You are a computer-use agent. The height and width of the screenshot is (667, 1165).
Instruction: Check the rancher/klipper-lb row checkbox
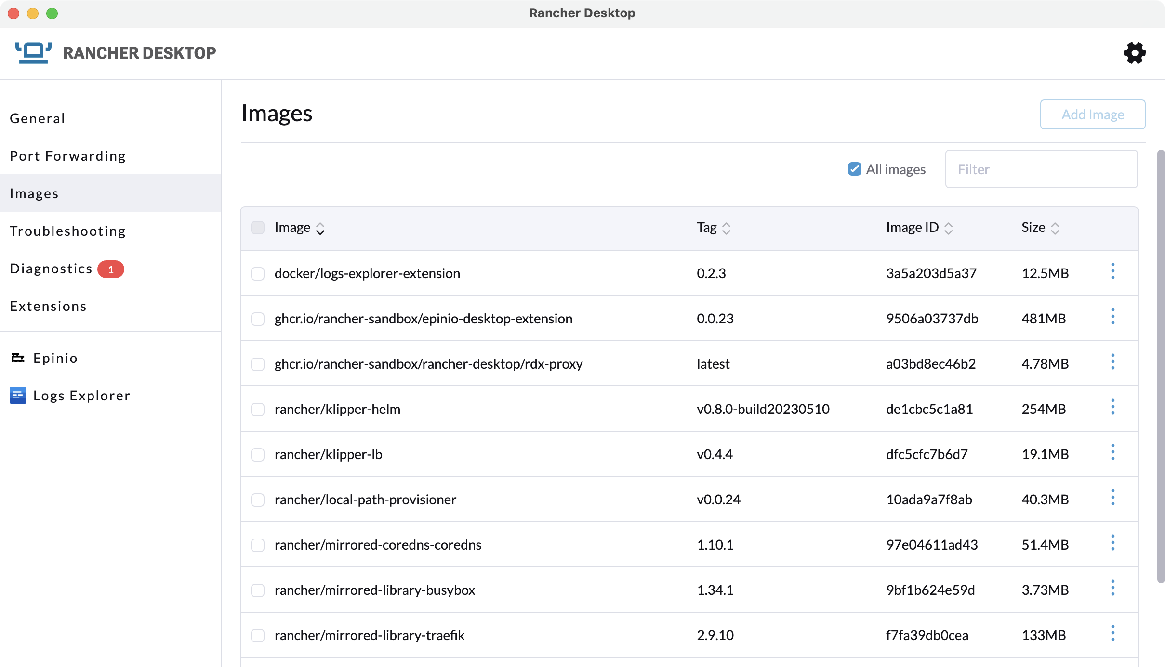point(258,454)
